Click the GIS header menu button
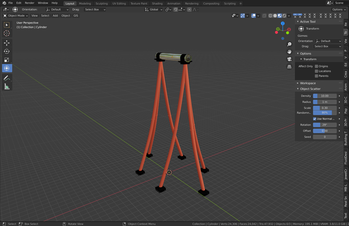Screen dimensions: 349x226 pyautogui.click(x=76, y=16)
